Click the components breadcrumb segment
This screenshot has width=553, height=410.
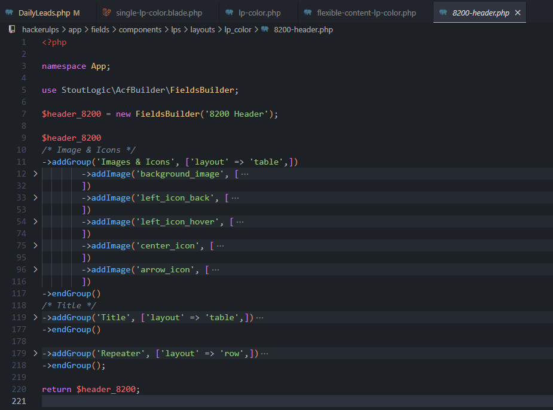coord(140,29)
